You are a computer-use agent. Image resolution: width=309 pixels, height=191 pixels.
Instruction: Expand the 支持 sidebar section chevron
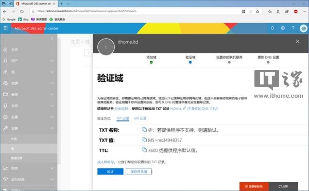point(52,106)
